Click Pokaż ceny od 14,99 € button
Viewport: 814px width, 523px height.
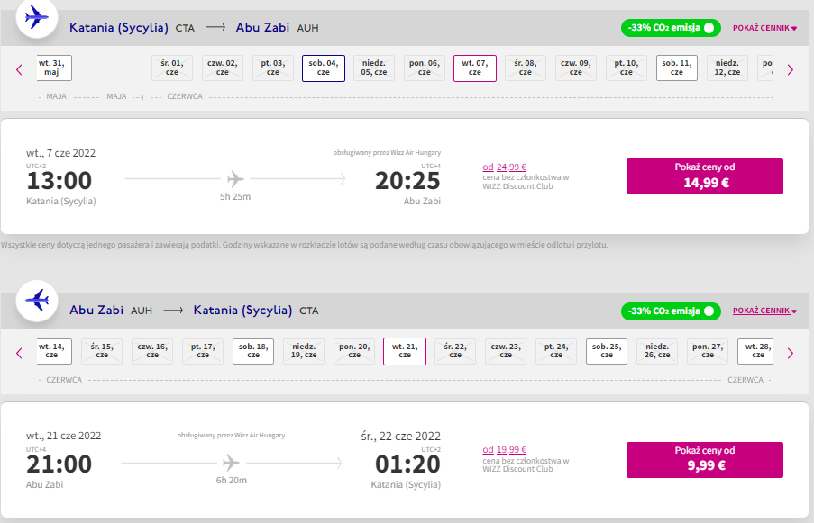(x=704, y=176)
